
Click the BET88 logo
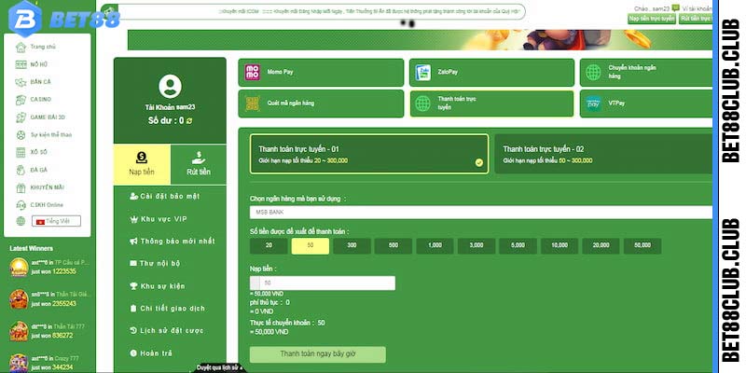point(64,18)
